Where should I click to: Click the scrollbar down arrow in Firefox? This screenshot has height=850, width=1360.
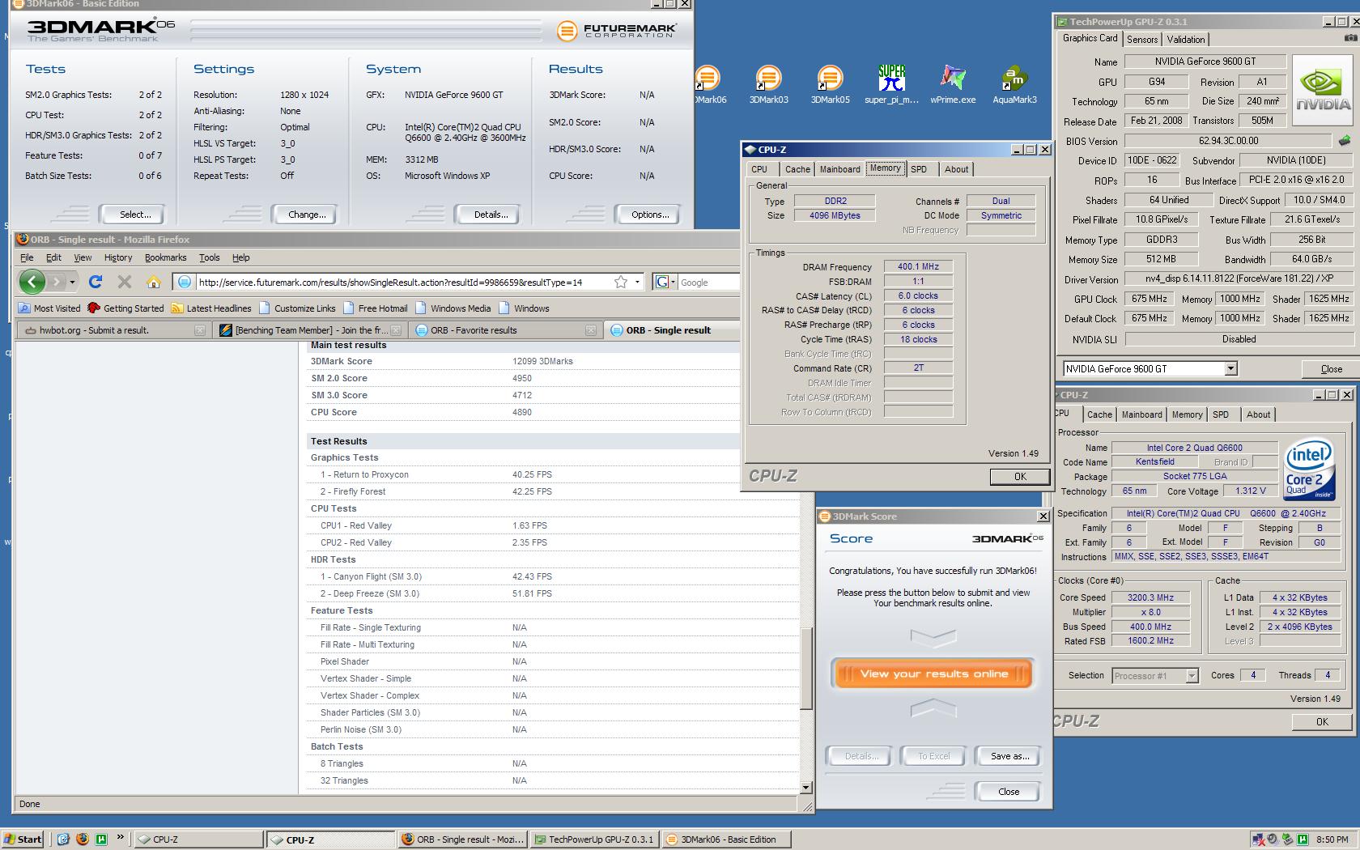[805, 787]
